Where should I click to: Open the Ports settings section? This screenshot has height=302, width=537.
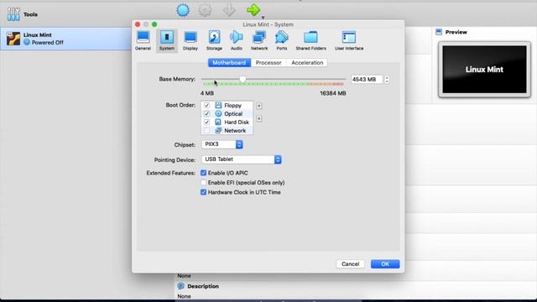(282, 40)
